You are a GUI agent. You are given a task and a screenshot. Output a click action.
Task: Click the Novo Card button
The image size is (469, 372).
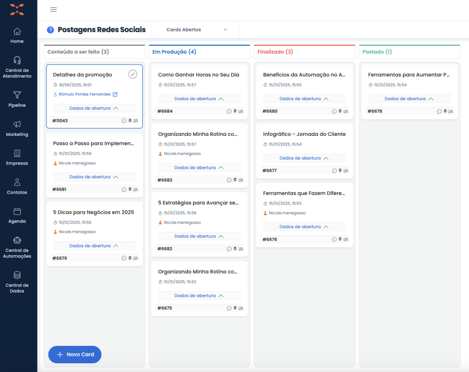tap(75, 355)
